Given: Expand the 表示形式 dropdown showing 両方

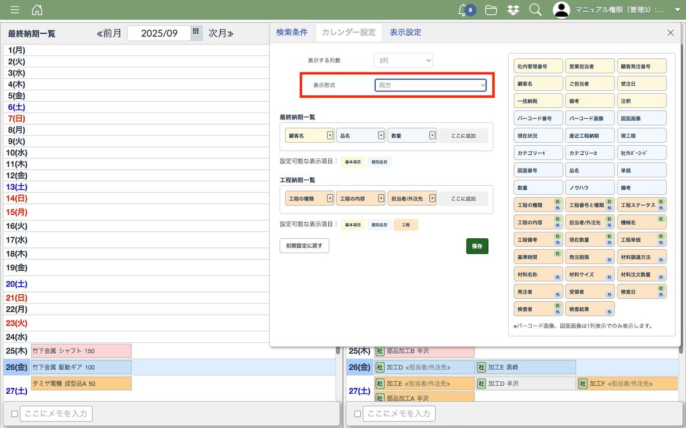Looking at the screenshot, I should [x=430, y=85].
